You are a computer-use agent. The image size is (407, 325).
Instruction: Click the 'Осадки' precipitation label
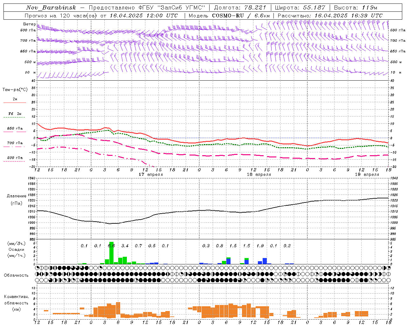click(x=16, y=250)
